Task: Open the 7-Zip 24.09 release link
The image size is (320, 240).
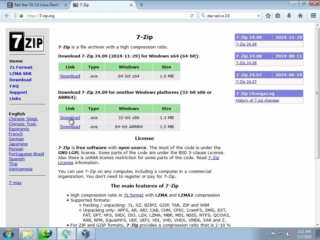Action: (246, 44)
